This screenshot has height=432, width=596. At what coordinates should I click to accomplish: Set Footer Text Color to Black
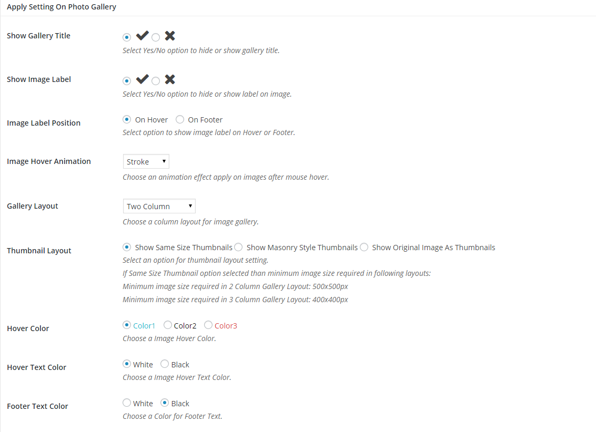pos(165,403)
